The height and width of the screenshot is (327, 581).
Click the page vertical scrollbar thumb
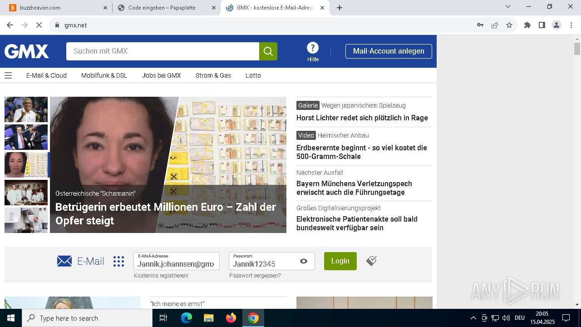577,49
